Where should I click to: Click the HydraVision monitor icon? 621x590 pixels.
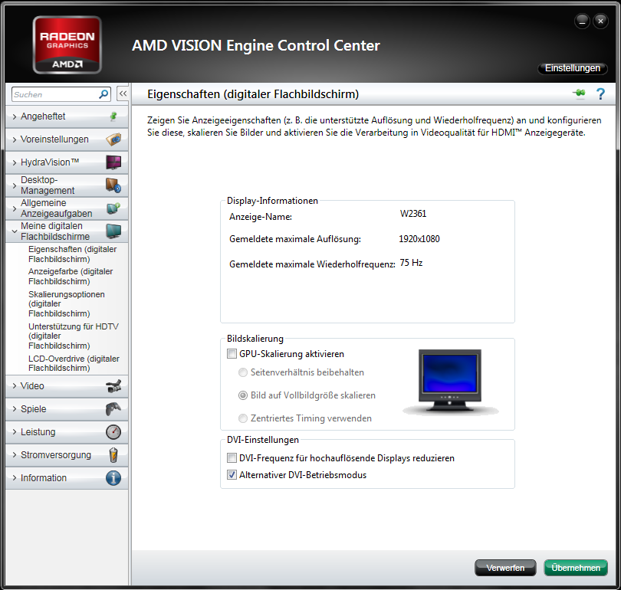coord(113,162)
